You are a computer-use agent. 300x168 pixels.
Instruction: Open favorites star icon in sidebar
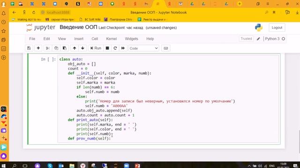(x=4, y=31)
